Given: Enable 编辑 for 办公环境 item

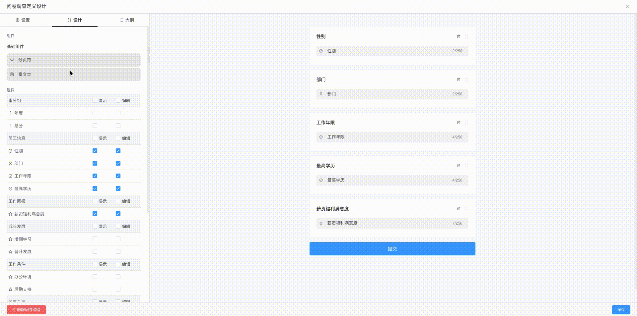Looking at the screenshot, I should pyautogui.click(x=118, y=277).
